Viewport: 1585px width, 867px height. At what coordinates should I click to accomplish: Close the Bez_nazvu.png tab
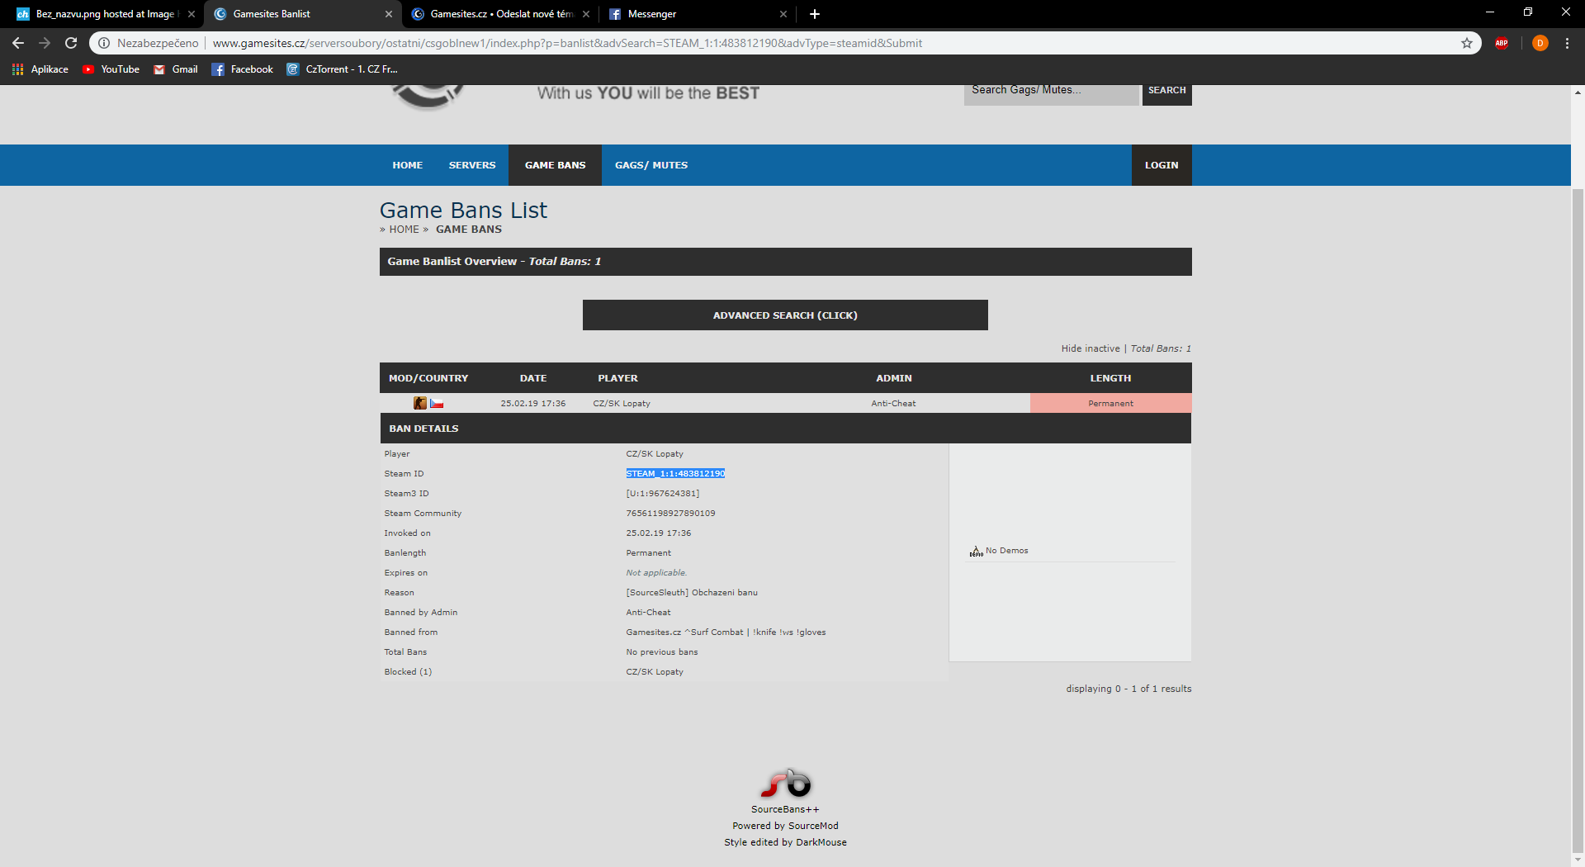pyautogui.click(x=192, y=14)
